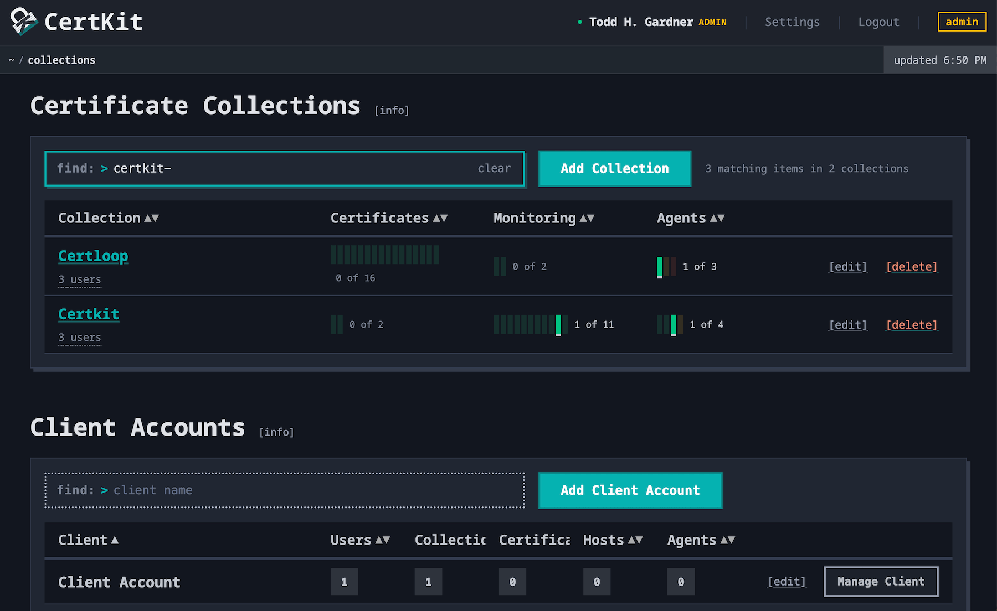Click Certloop agents bar 1 of 3
Viewport: 997px width, 611px height.
(666, 267)
